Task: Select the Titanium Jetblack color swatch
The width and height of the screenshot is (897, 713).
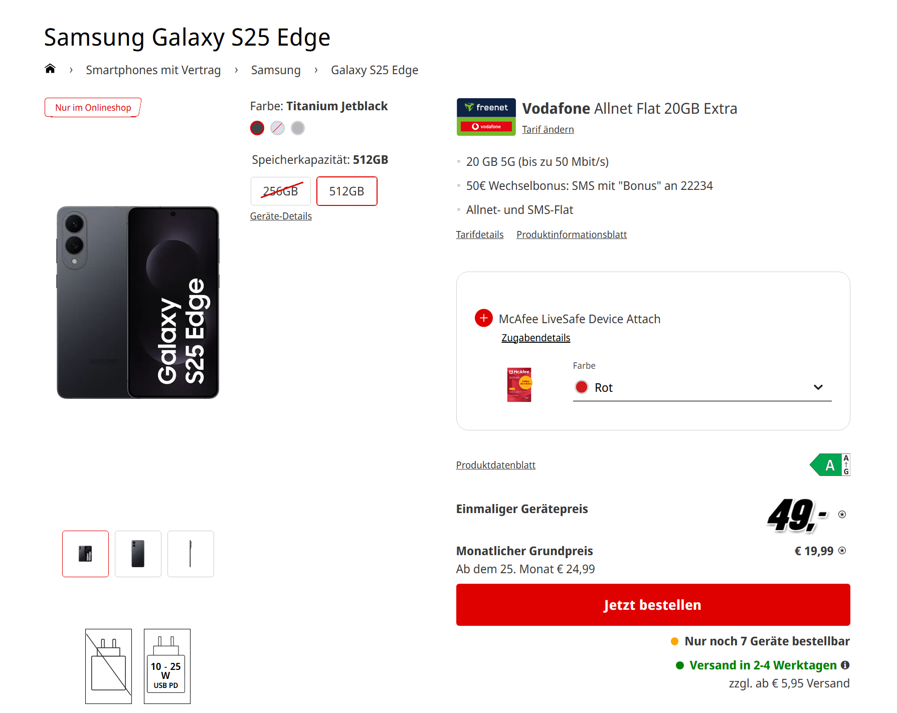Action: (x=257, y=128)
